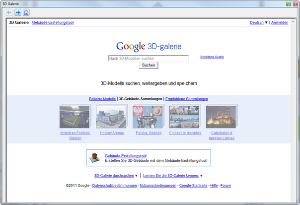
Task: Switch to Empfohlene Sammlungen tab
Action: (x=187, y=99)
